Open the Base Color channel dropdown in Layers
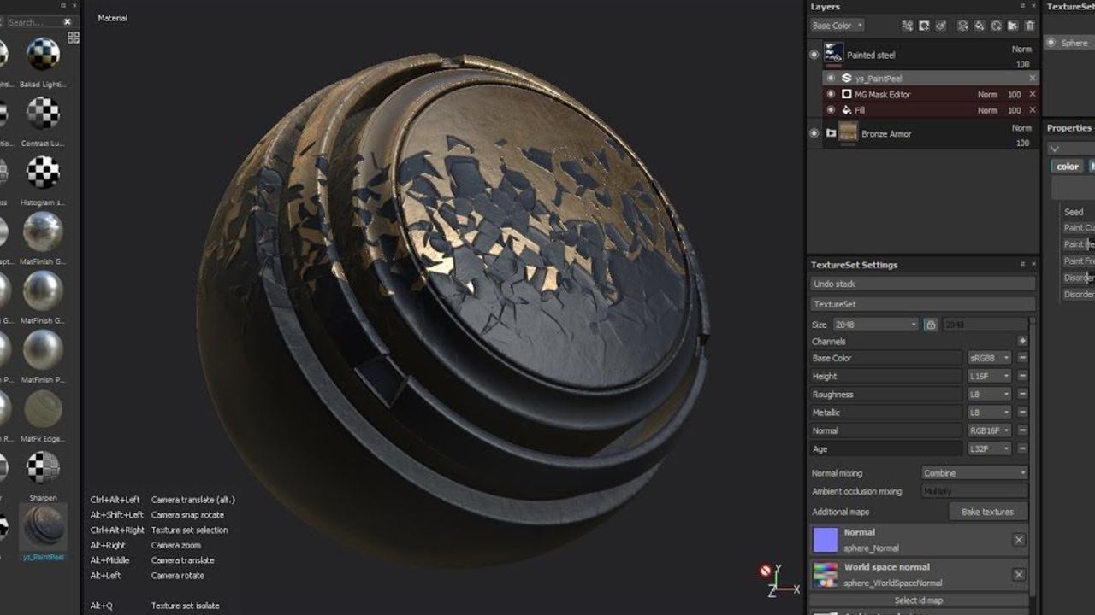The width and height of the screenshot is (1095, 615). coord(837,26)
